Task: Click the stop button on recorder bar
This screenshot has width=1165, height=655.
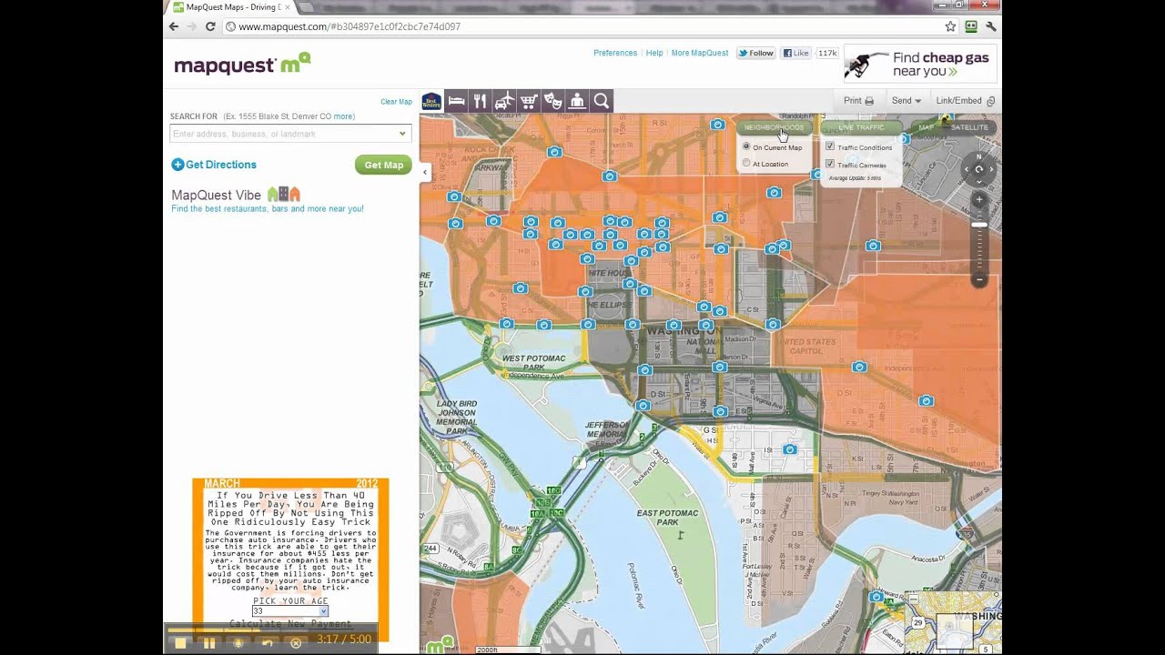Action: tap(180, 643)
